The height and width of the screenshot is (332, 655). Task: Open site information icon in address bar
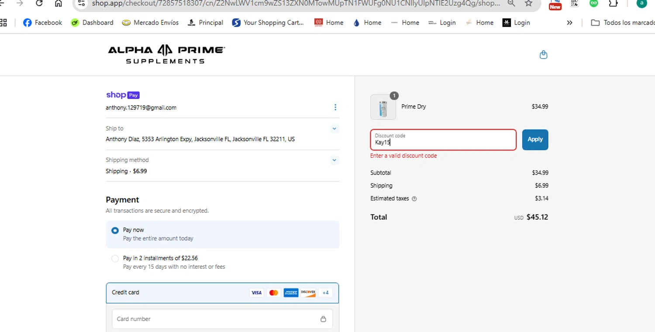tap(82, 3)
